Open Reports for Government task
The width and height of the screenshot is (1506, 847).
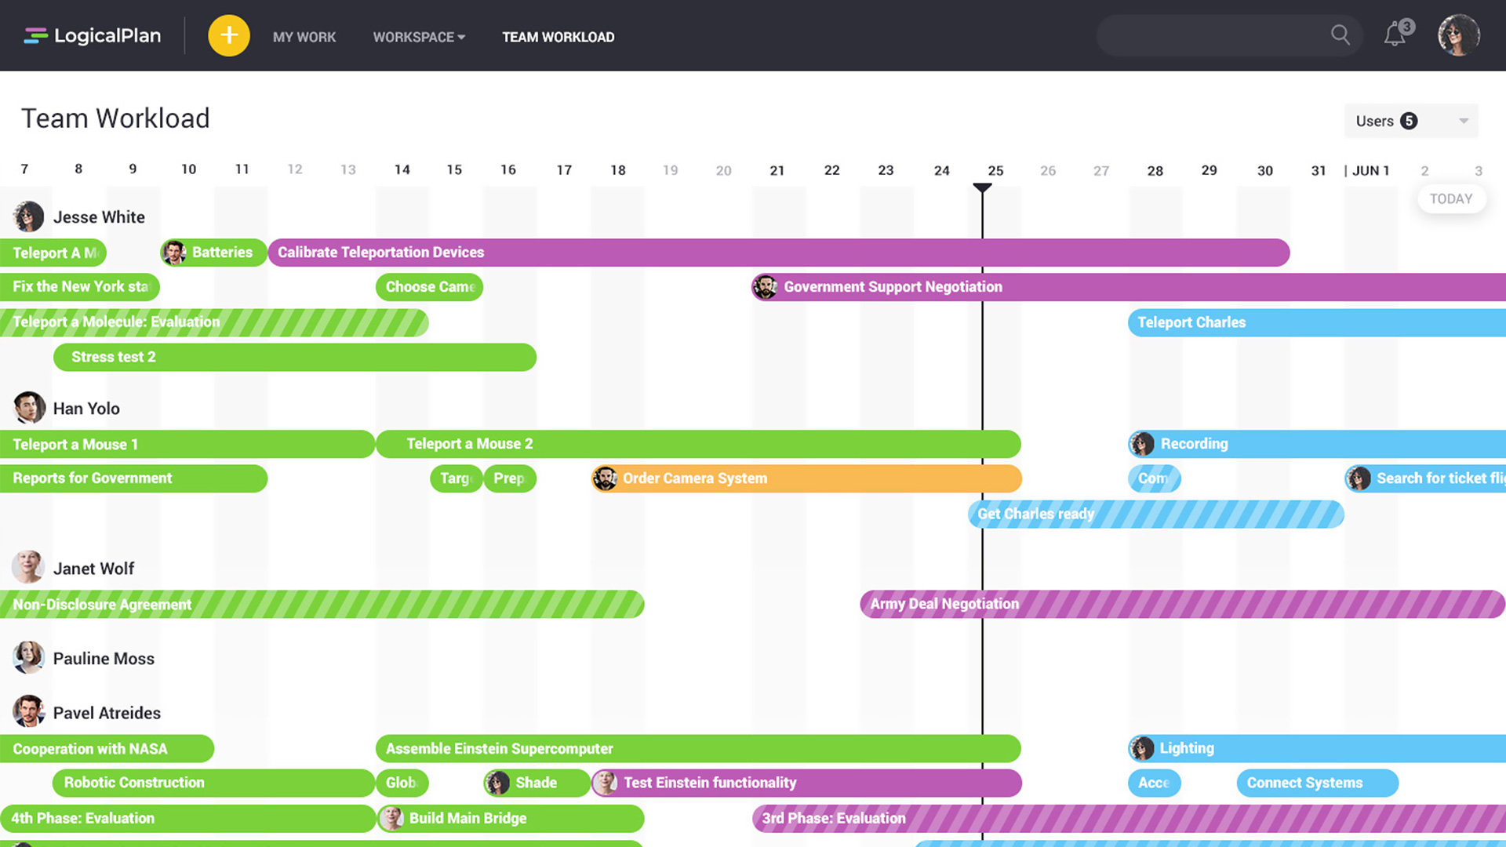coord(133,478)
